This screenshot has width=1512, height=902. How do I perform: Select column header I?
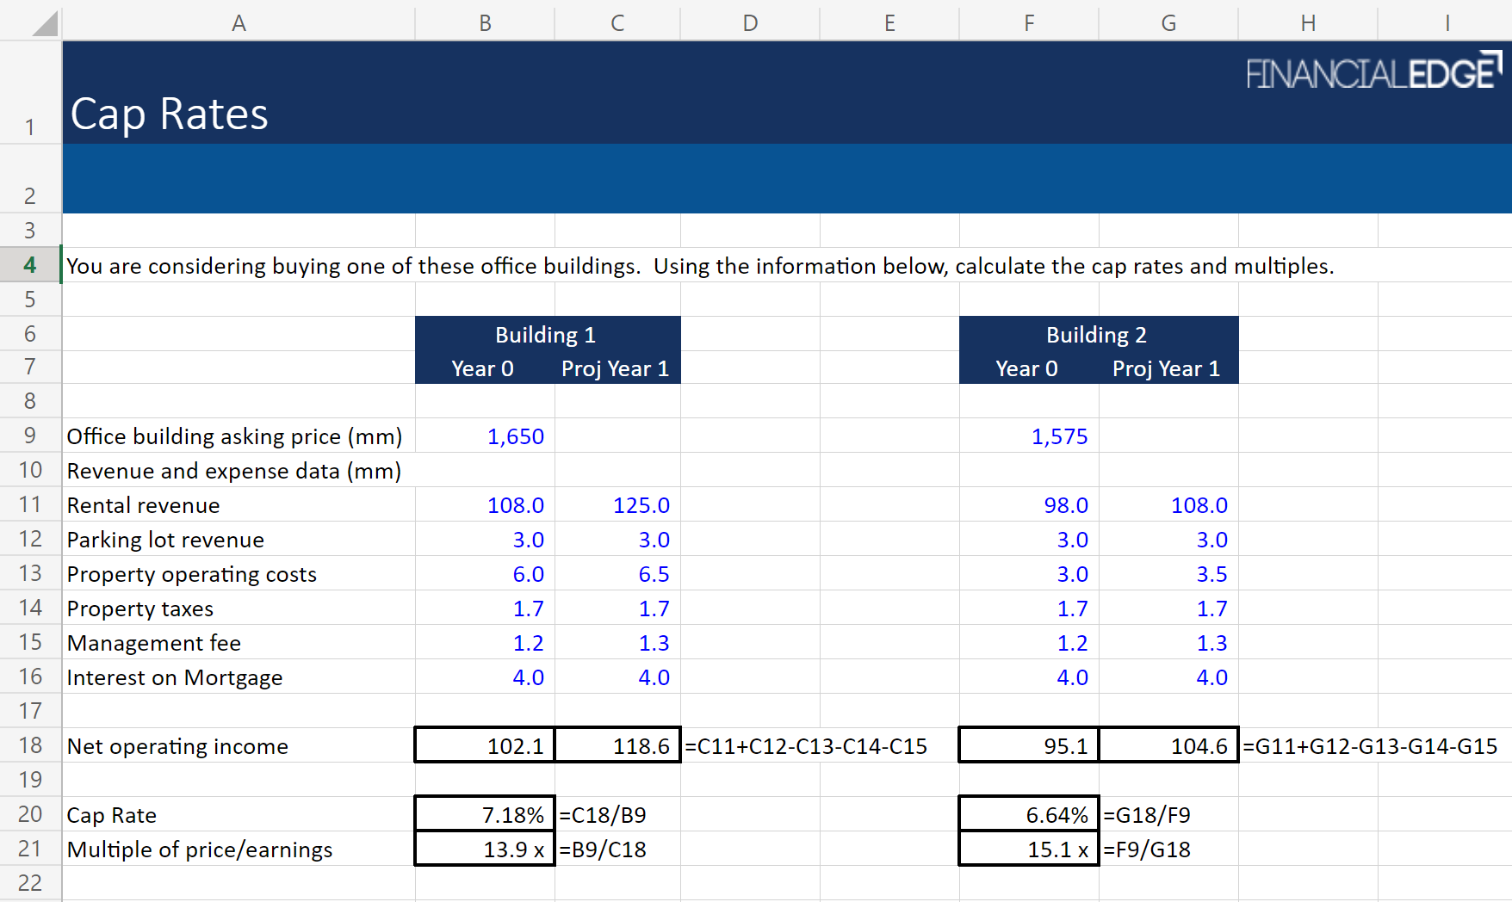point(1447,22)
